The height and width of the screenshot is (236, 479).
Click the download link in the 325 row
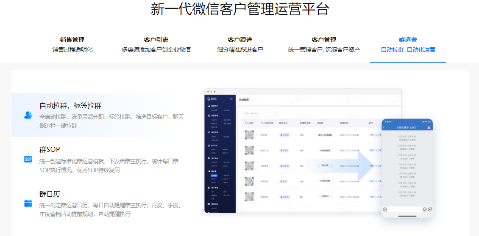click(x=375, y=135)
